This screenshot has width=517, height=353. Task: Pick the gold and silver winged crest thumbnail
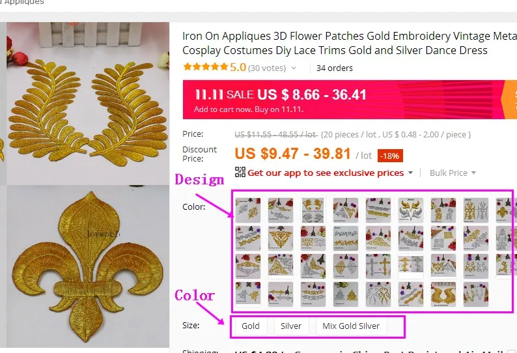pos(410,210)
